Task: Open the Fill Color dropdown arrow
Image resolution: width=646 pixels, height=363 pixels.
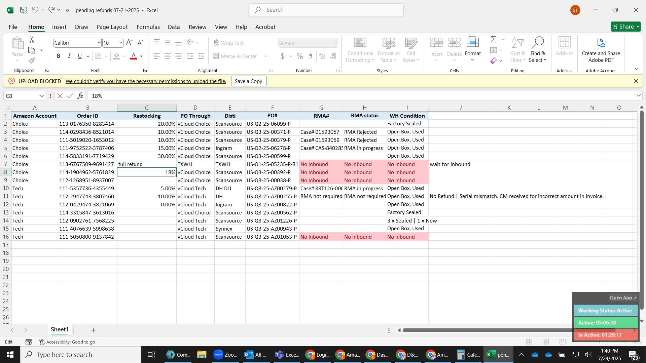Action: (124, 56)
